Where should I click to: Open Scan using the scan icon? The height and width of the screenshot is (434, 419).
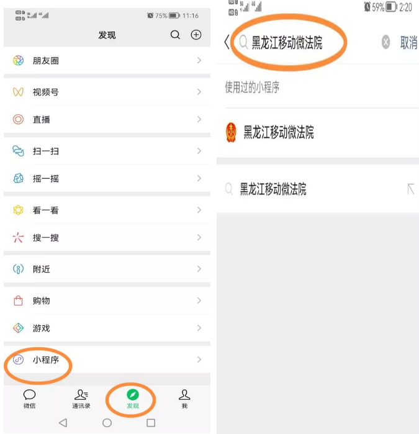point(18,151)
